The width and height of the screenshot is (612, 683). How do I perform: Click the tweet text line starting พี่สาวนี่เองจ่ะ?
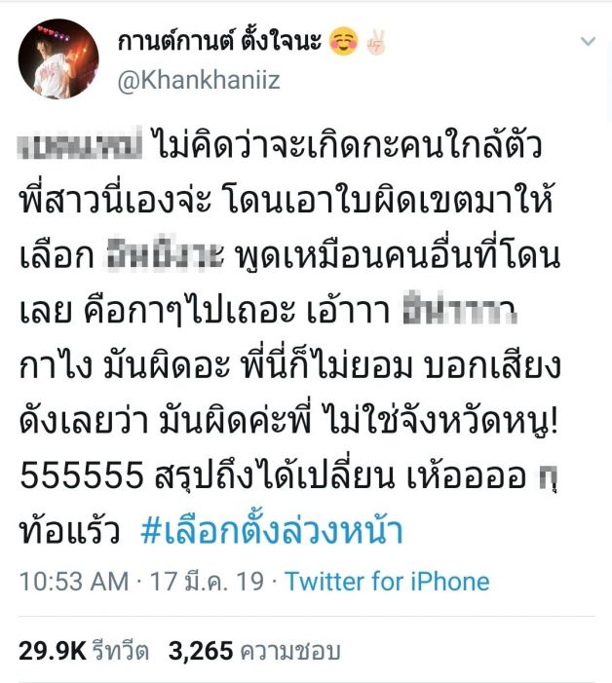tap(287, 200)
